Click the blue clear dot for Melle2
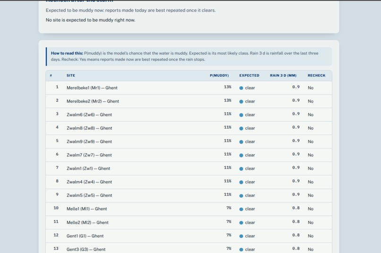The width and height of the screenshot is (381, 253). (241, 223)
